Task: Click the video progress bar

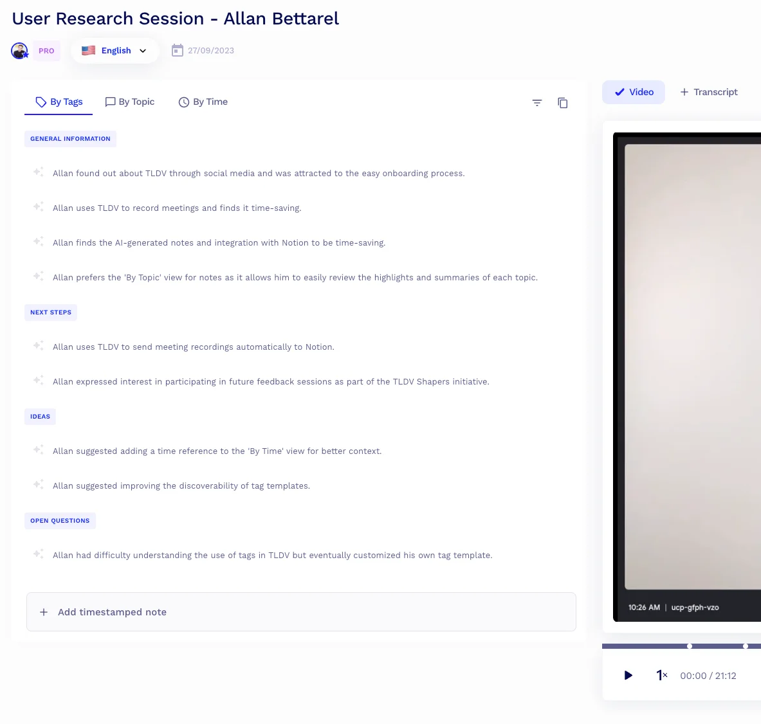Action: (681, 646)
